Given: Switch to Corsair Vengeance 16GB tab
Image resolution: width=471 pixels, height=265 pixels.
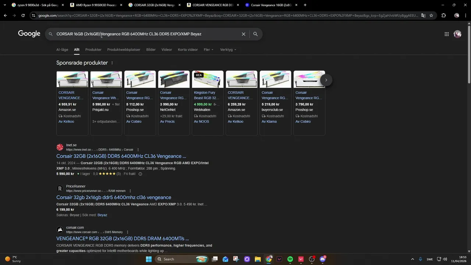Looking at the screenshot, I should pyautogui.click(x=271, y=5).
